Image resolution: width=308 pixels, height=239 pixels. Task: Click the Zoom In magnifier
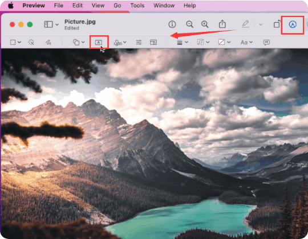coord(205,24)
